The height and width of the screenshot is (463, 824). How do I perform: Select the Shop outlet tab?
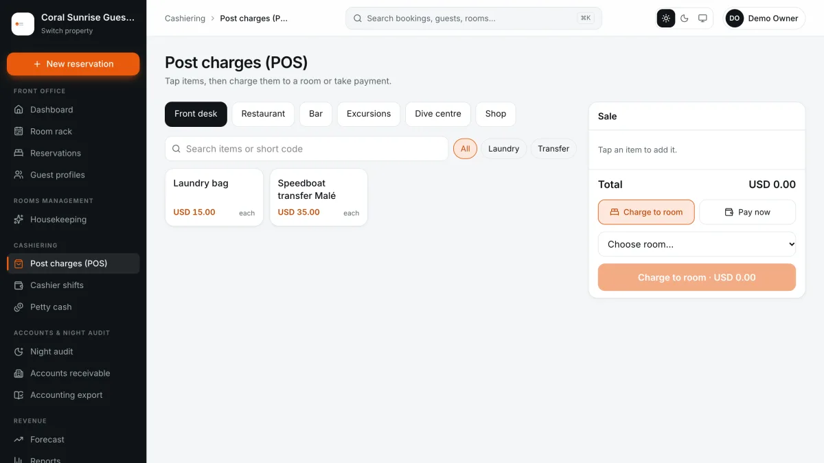pyautogui.click(x=496, y=114)
